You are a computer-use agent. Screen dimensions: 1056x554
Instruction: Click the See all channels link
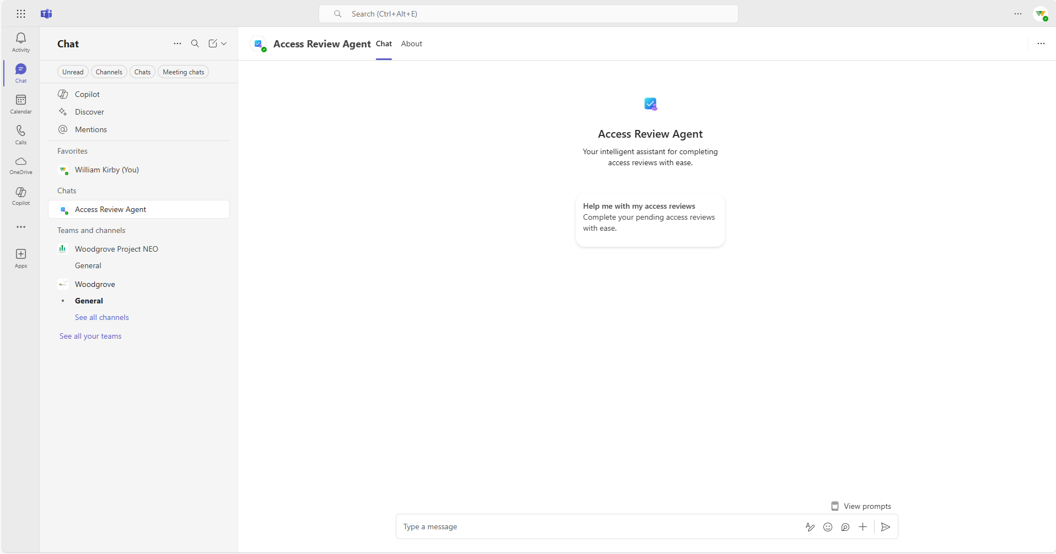tap(102, 317)
